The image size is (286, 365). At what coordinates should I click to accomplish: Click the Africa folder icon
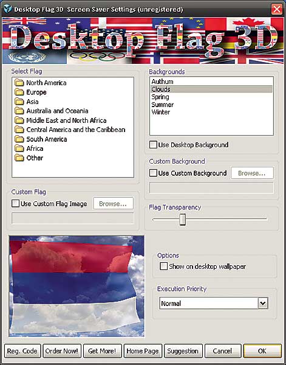point(19,148)
